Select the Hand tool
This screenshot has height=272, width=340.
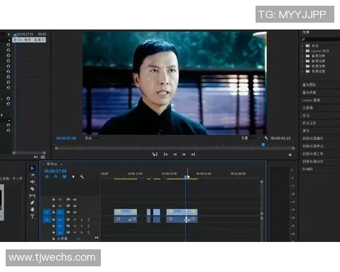coord(32,210)
